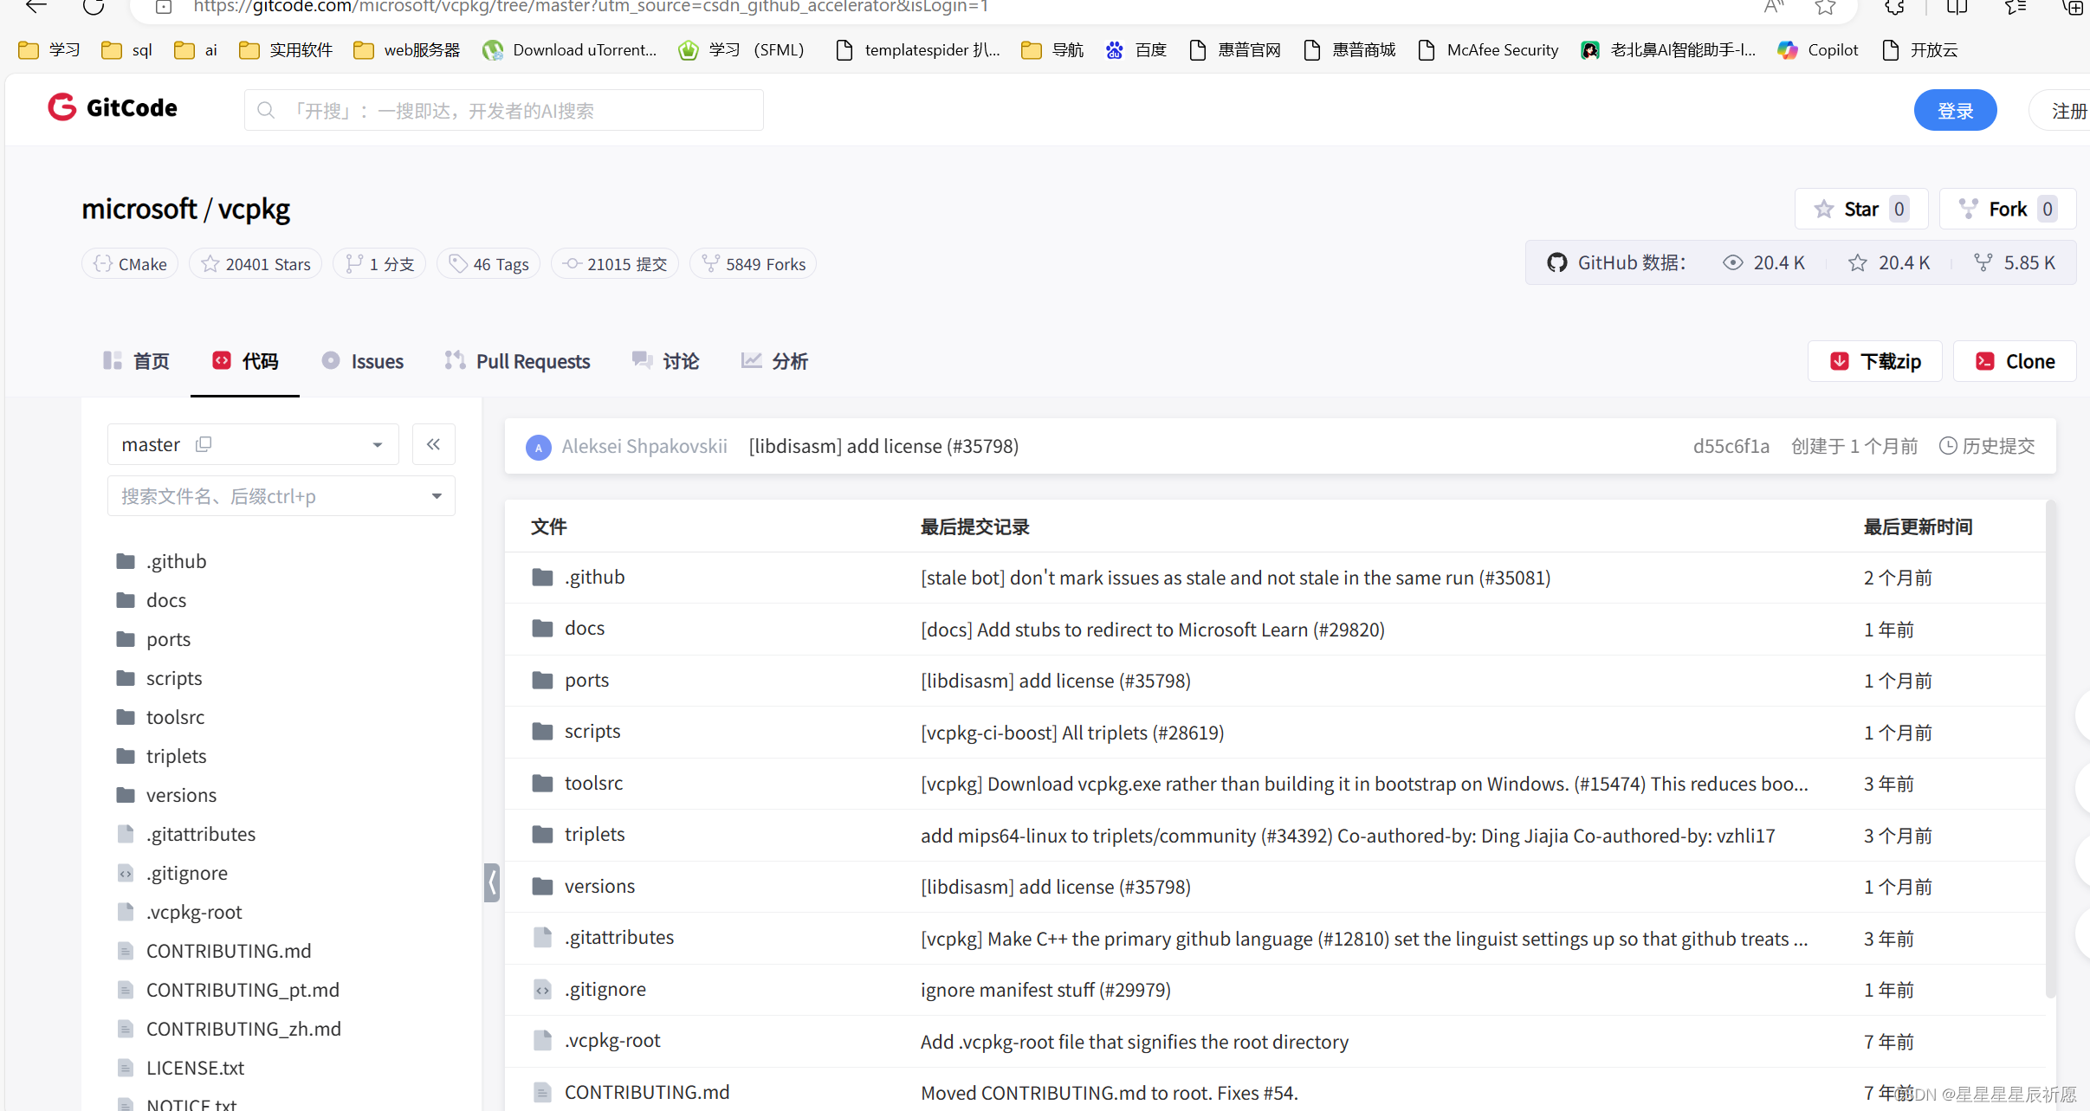Image resolution: width=2090 pixels, height=1111 pixels.
Task: Click the 下载zip button
Action: click(x=1875, y=361)
